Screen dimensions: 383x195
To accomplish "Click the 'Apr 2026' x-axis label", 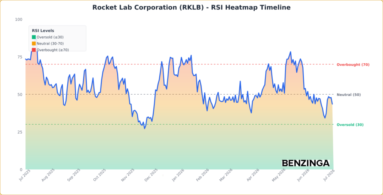I will [253, 175].
